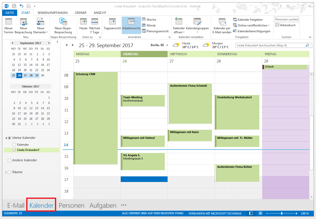The width and height of the screenshot is (316, 219).
Task: Collapse the folder pane arrow
Action: [57, 42]
